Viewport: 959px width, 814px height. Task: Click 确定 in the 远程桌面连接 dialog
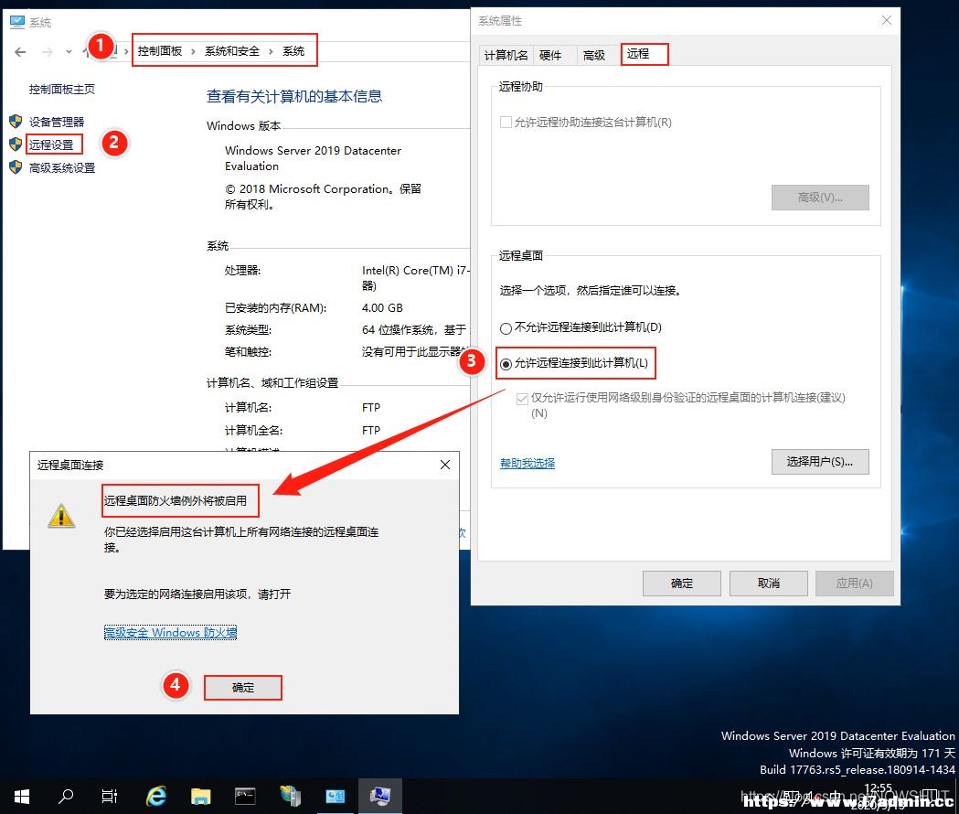[x=243, y=688]
